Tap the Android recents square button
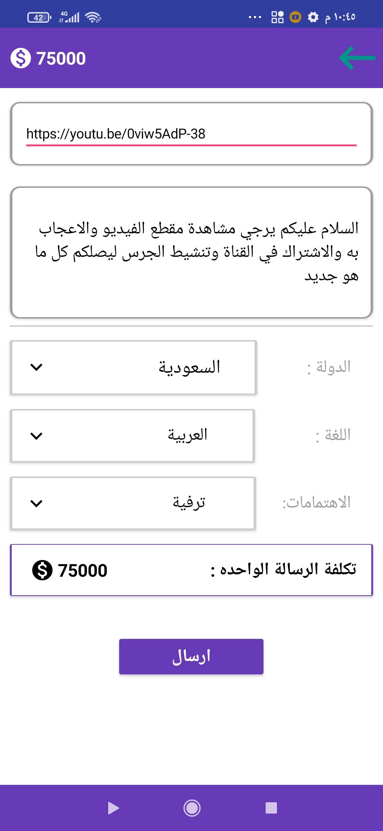The width and height of the screenshot is (383, 831). [271, 808]
